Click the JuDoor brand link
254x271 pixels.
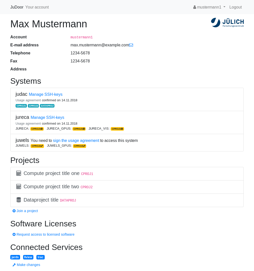17,7
